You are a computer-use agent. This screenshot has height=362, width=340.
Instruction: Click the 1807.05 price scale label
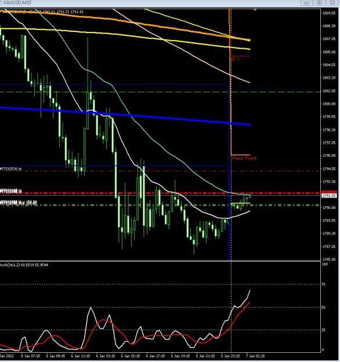(x=329, y=39)
